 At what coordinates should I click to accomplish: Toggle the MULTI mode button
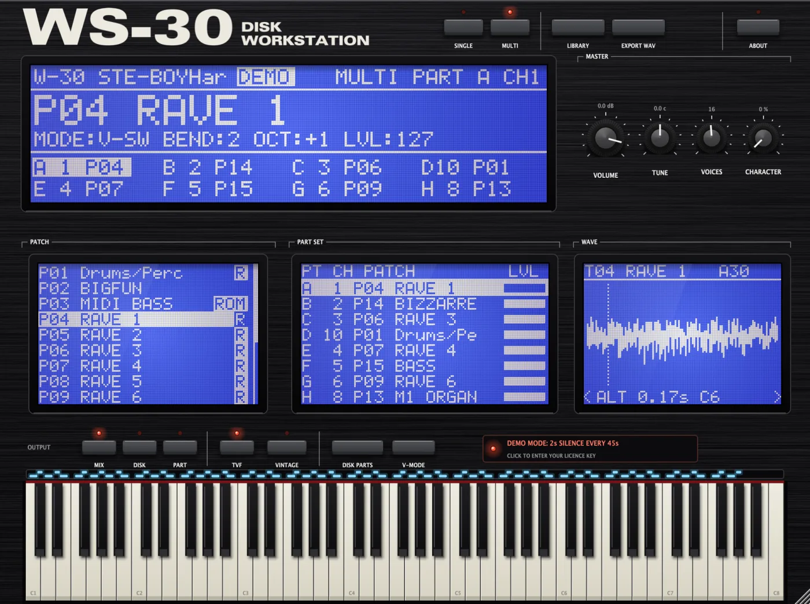tap(510, 27)
